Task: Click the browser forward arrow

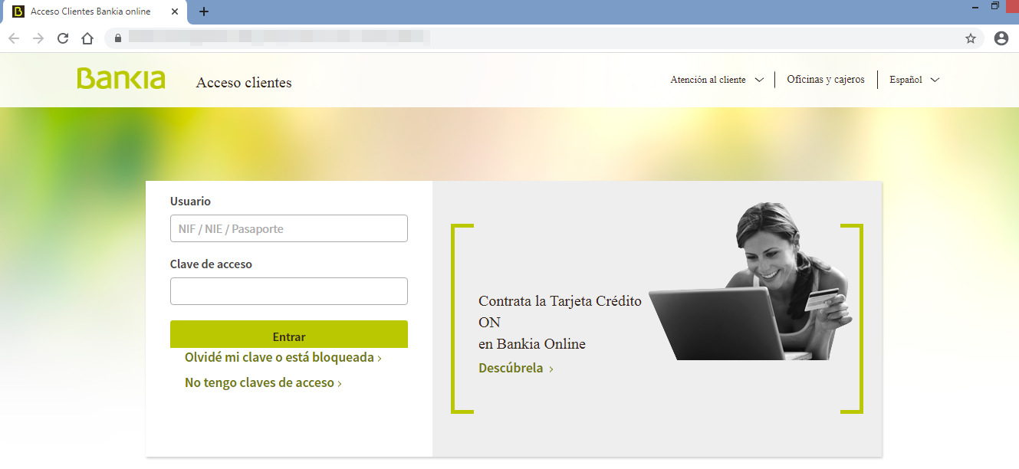Action: point(38,38)
